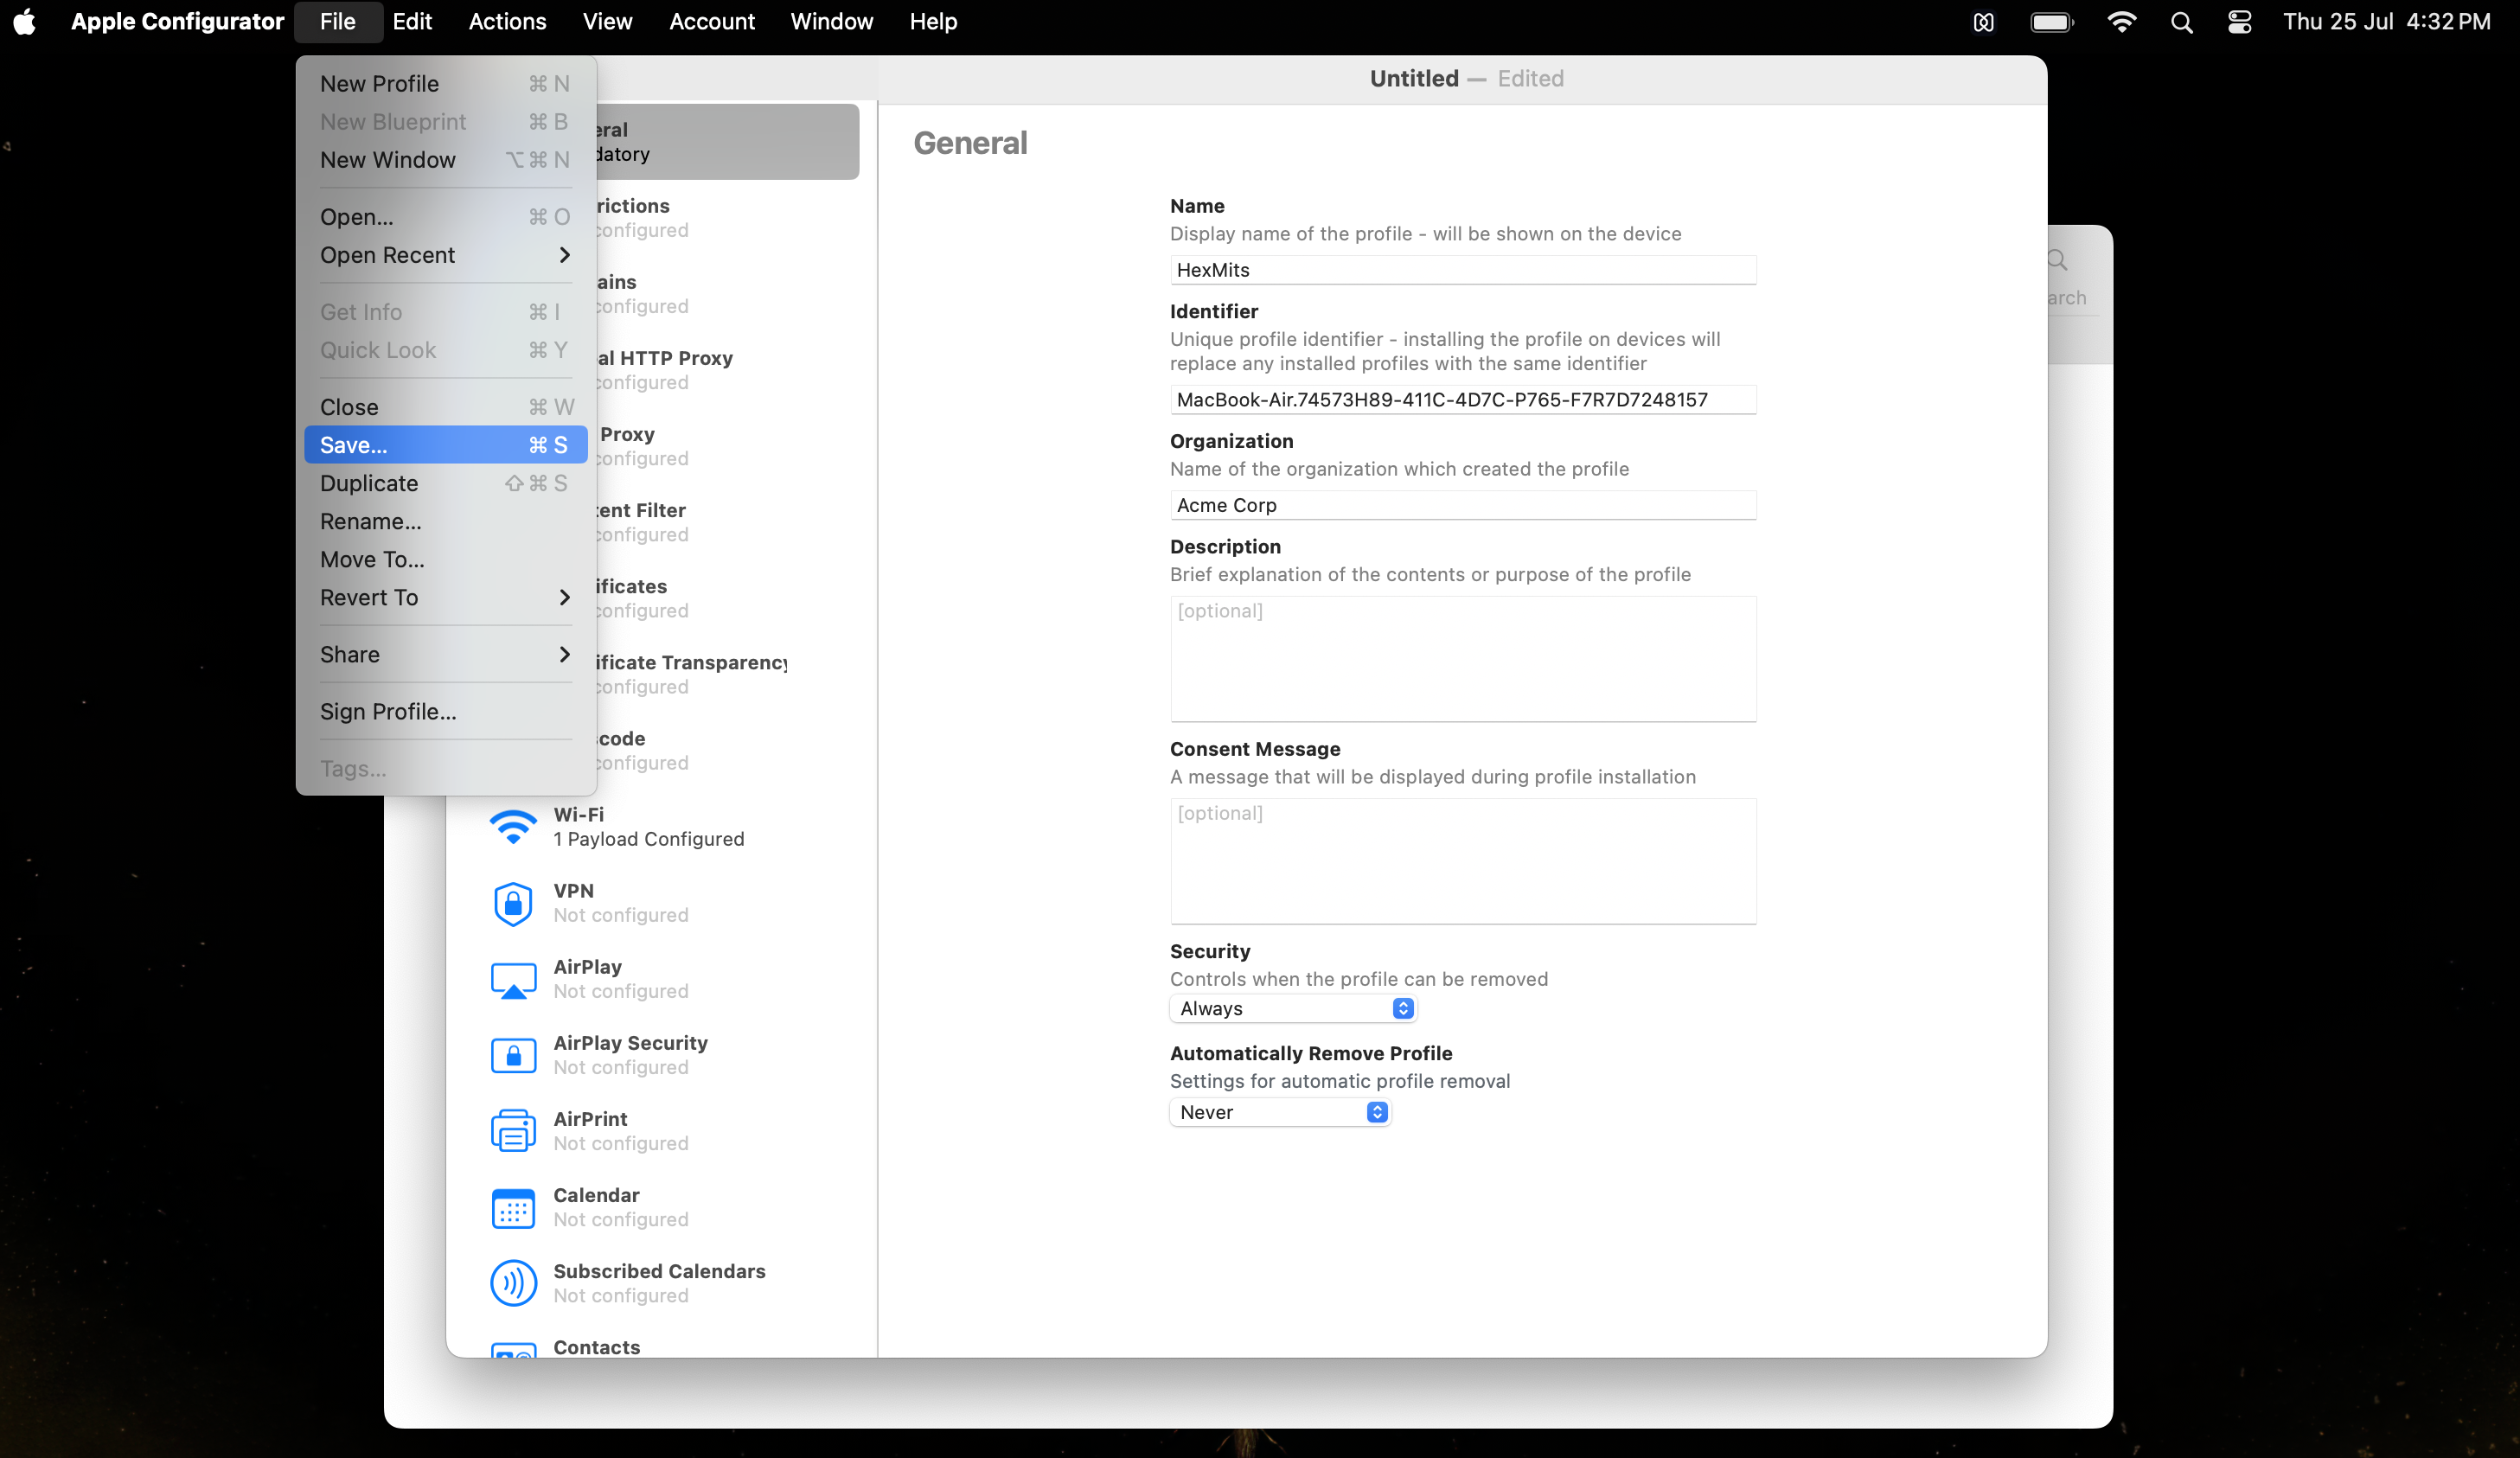Open Spotlight search in menu bar

point(2181,22)
